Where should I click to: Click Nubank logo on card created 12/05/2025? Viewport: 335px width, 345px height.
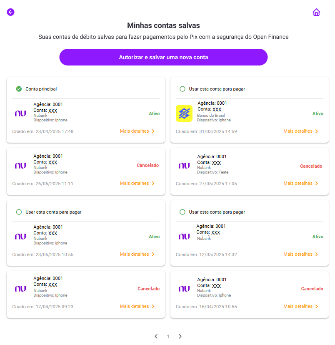click(x=184, y=237)
